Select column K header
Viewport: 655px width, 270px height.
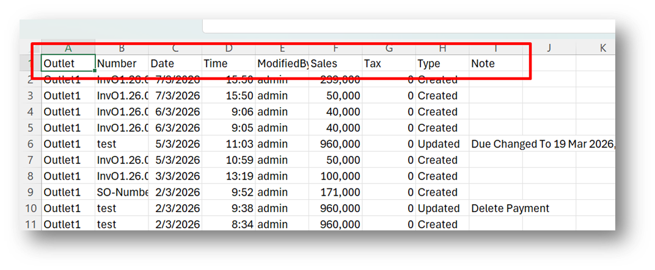click(x=602, y=48)
